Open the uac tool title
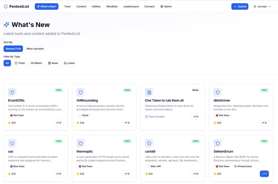The height and width of the screenshot is (184, 278). click(11, 151)
